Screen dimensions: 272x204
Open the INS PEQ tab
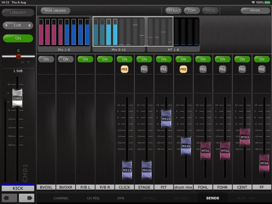(149, 198)
